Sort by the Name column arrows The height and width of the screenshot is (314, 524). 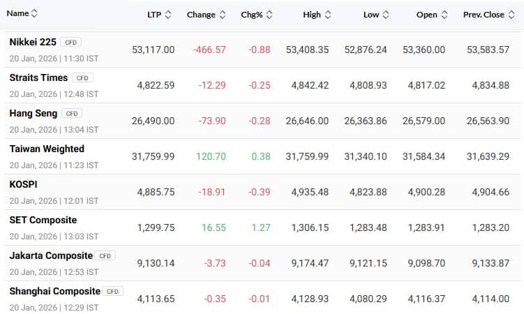coord(34,13)
